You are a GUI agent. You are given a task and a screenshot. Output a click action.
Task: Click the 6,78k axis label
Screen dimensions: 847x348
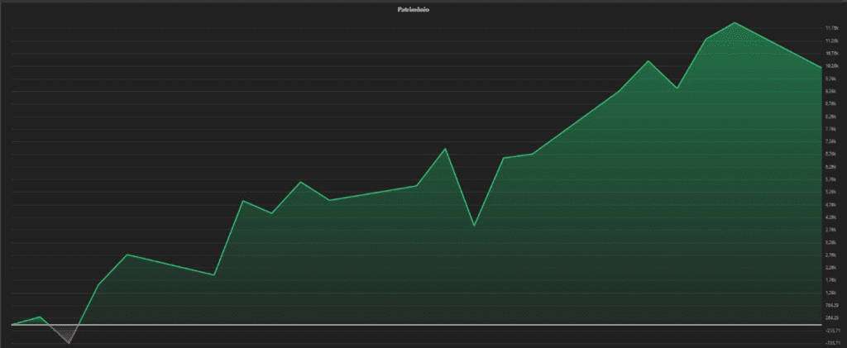[x=831, y=155]
